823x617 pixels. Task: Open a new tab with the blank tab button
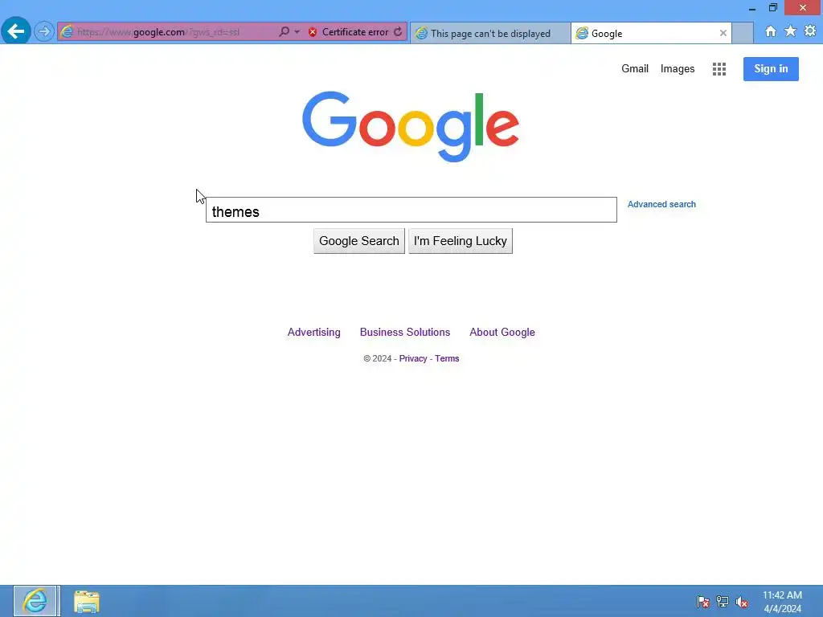click(x=742, y=33)
